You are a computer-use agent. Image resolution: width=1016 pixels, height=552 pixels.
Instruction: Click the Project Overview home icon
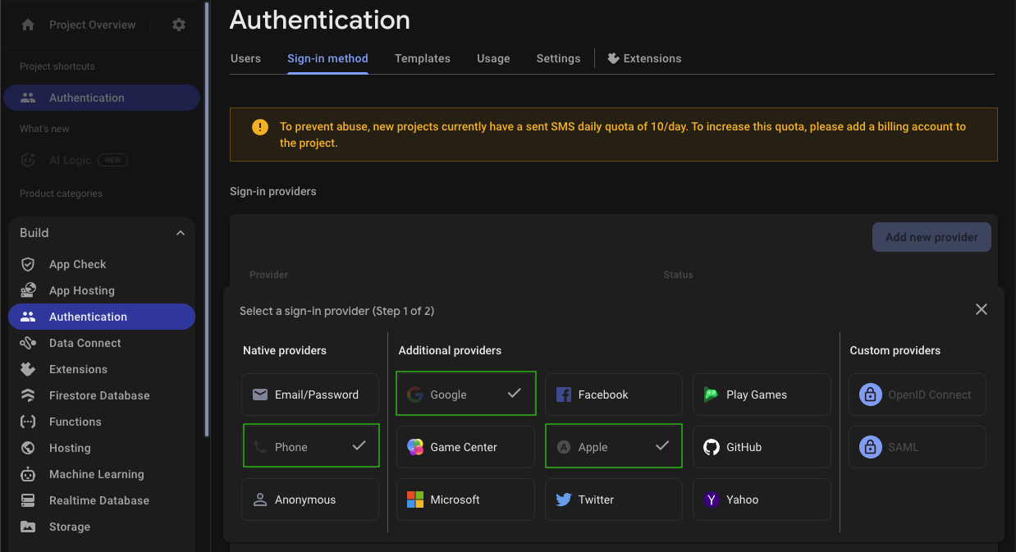tap(28, 25)
